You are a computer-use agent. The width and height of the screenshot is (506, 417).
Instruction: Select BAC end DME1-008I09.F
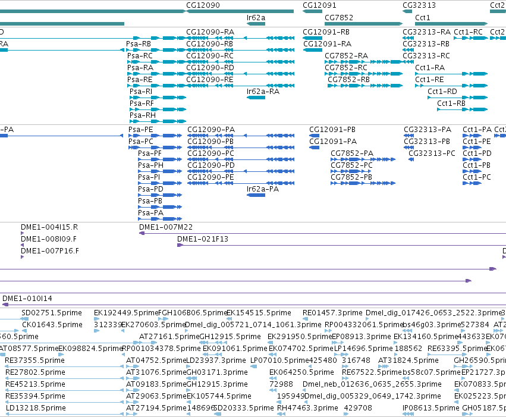pyautogui.click(x=49, y=239)
